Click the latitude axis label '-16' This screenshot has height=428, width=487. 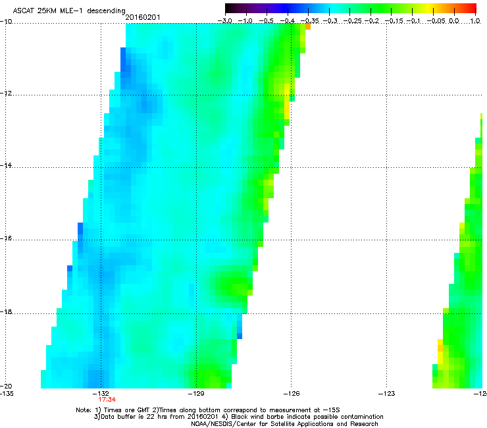[x=6, y=238]
